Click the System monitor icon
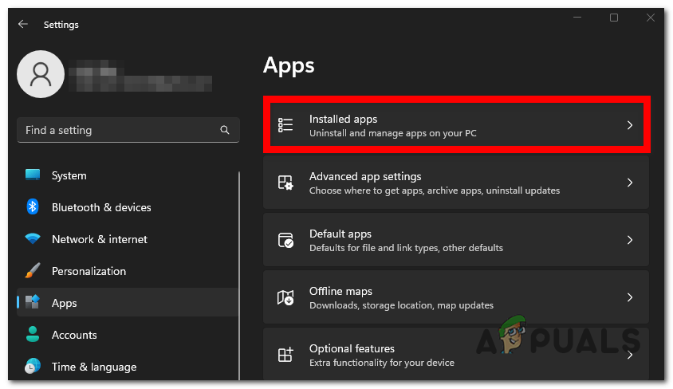 coord(33,175)
